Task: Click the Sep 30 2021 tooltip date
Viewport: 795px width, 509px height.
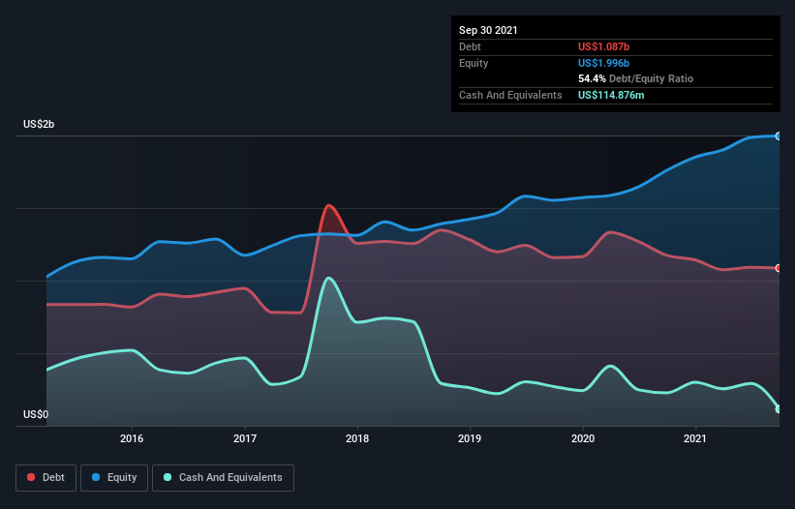Action: point(488,30)
